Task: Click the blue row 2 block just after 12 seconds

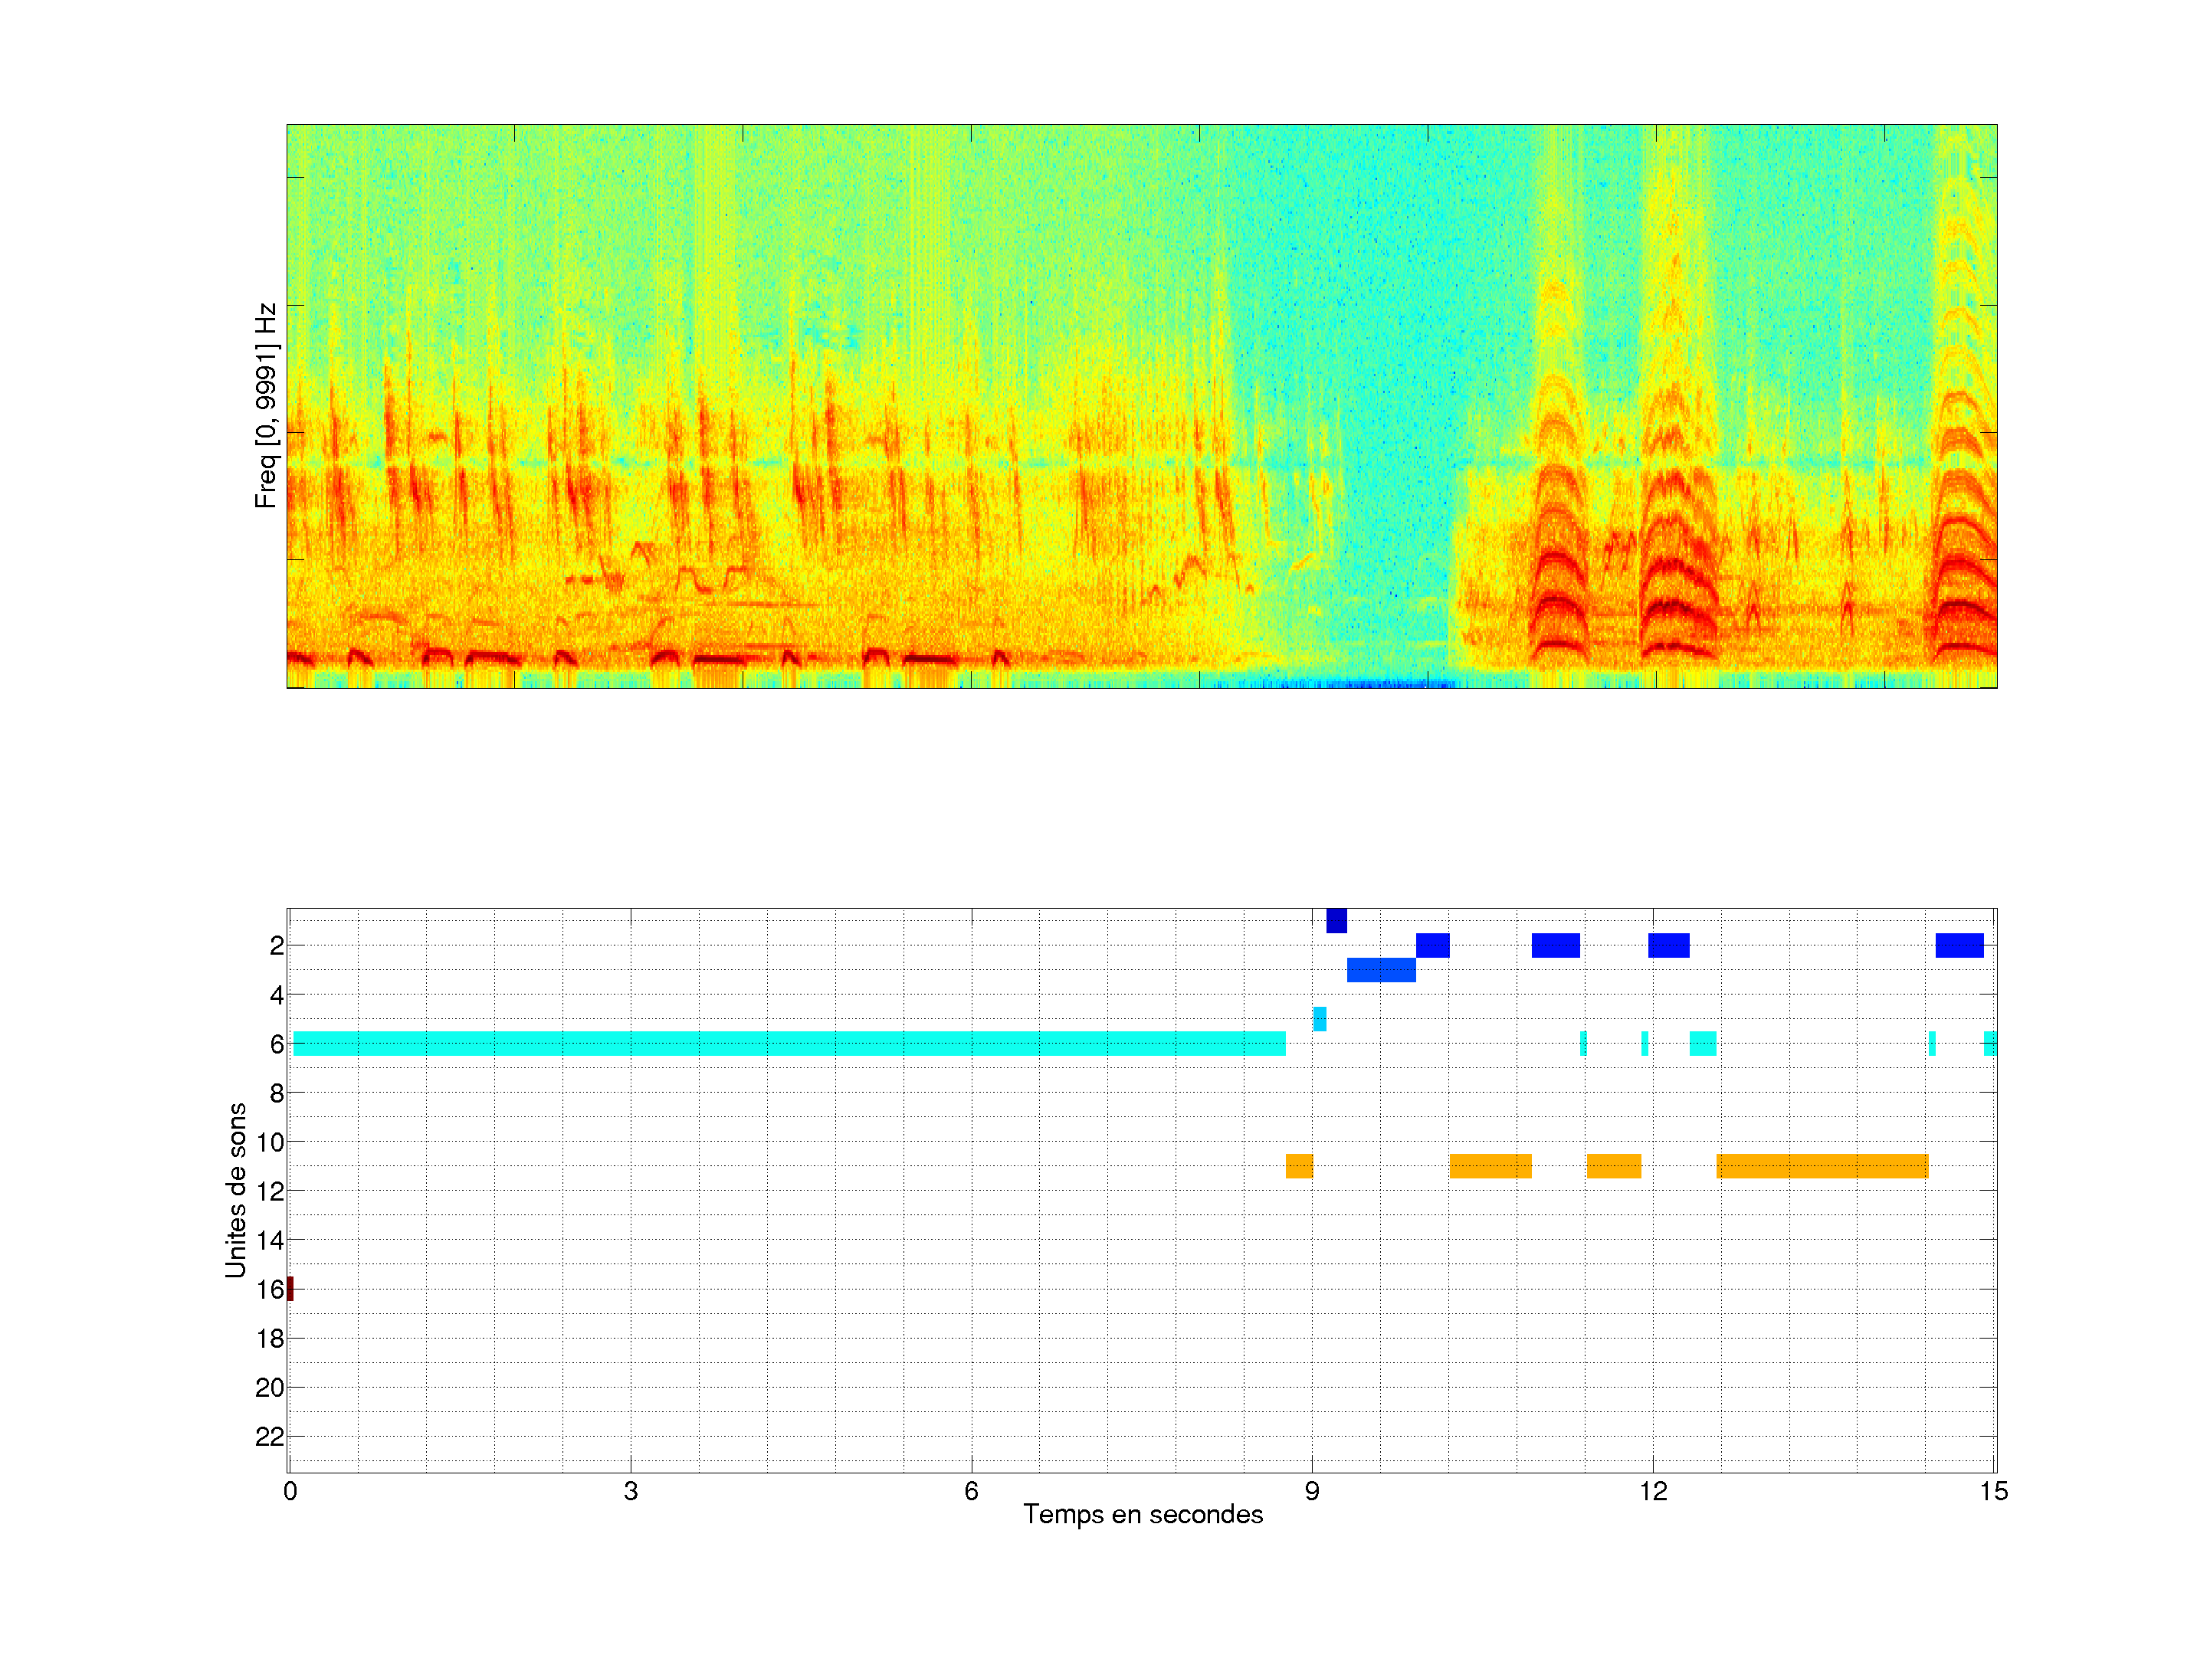Action: (x=1668, y=945)
